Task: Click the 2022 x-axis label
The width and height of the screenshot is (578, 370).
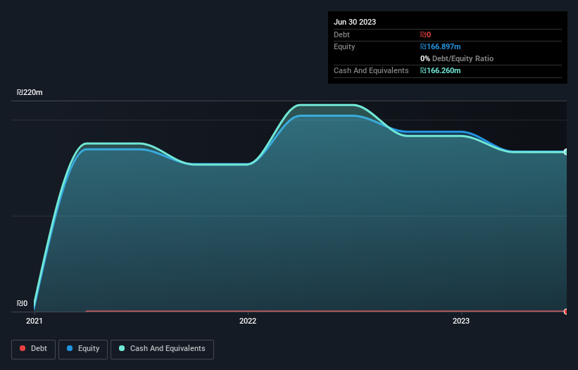Action: tap(248, 321)
